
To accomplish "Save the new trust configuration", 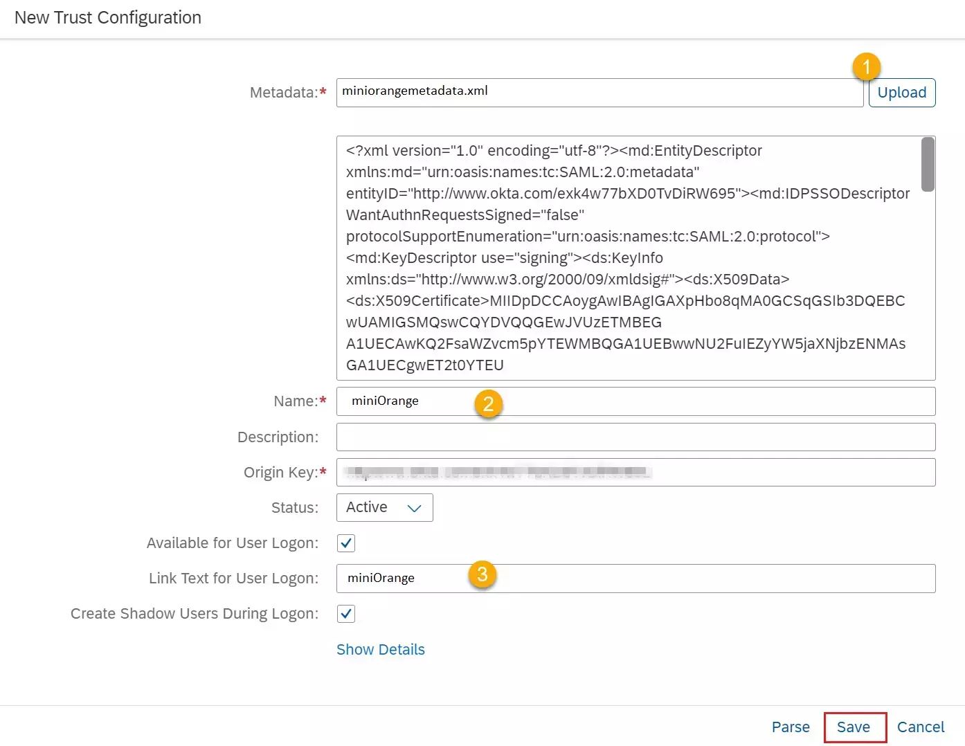I will (x=855, y=727).
